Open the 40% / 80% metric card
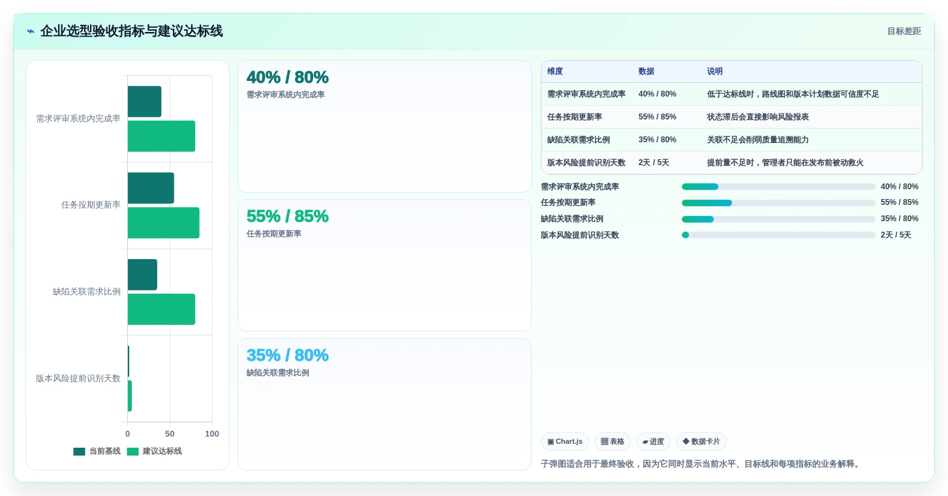This screenshot has width=948, height=496. pos(384,127)
